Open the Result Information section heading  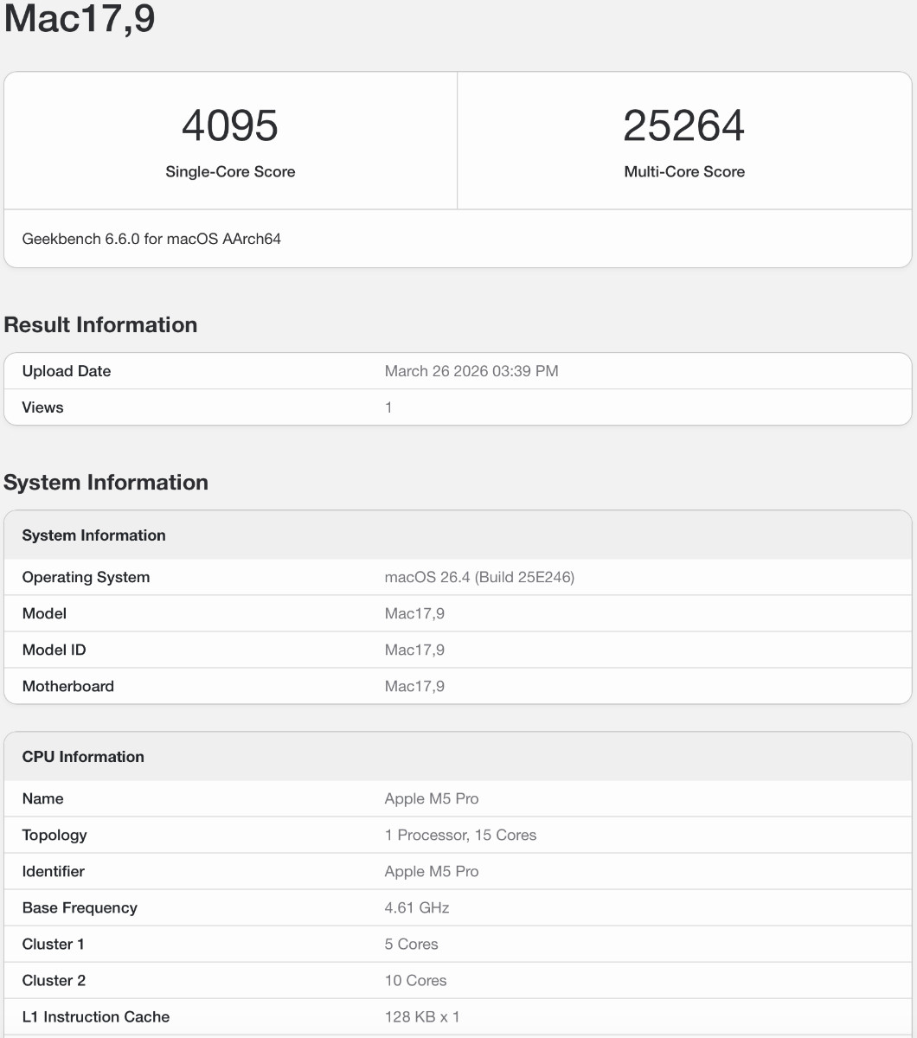[x=100, y=324]
